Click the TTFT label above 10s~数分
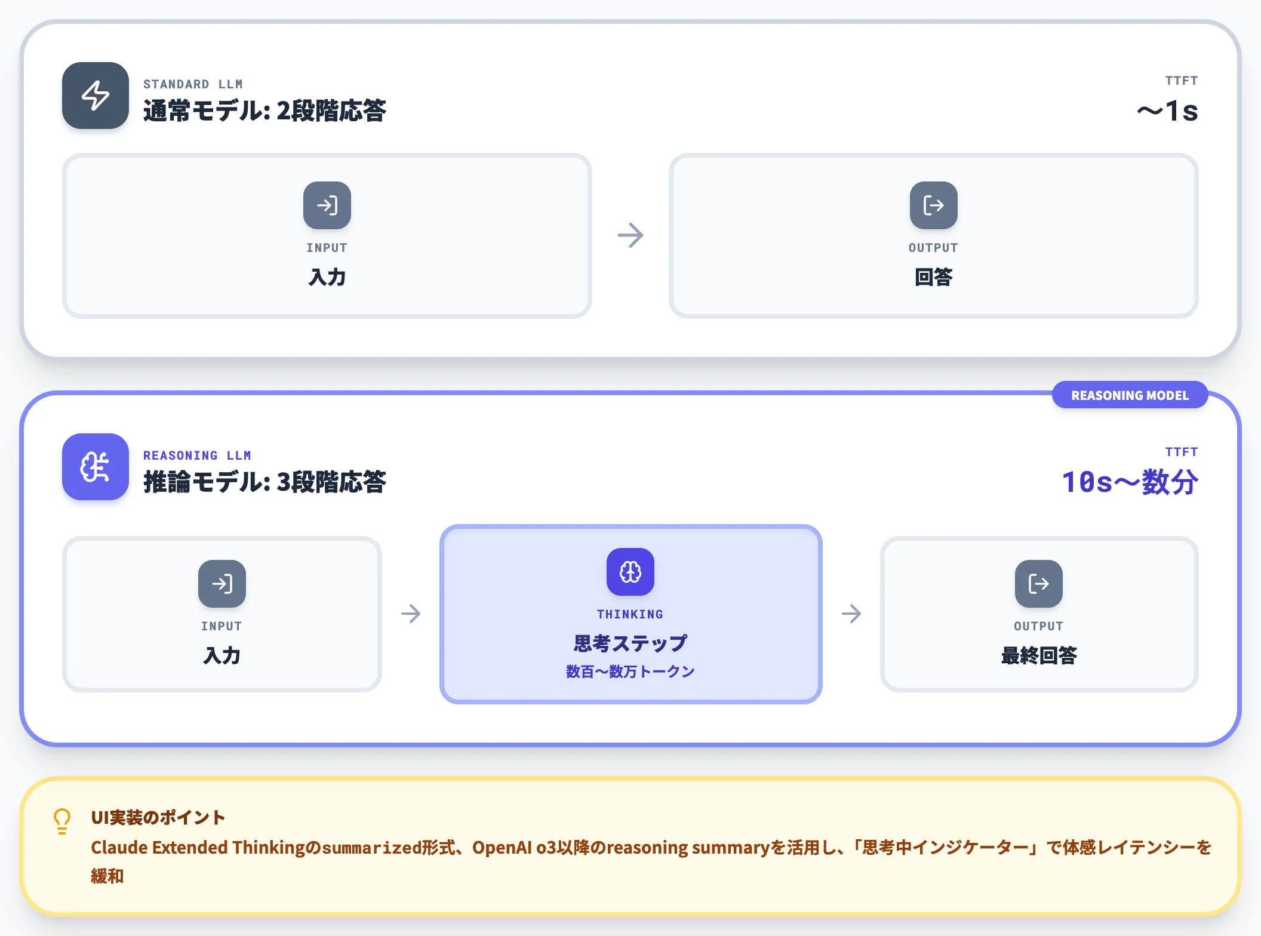Image resolution: width=1261 pixels, height=936 pixels. click(x=1182, y=452)
